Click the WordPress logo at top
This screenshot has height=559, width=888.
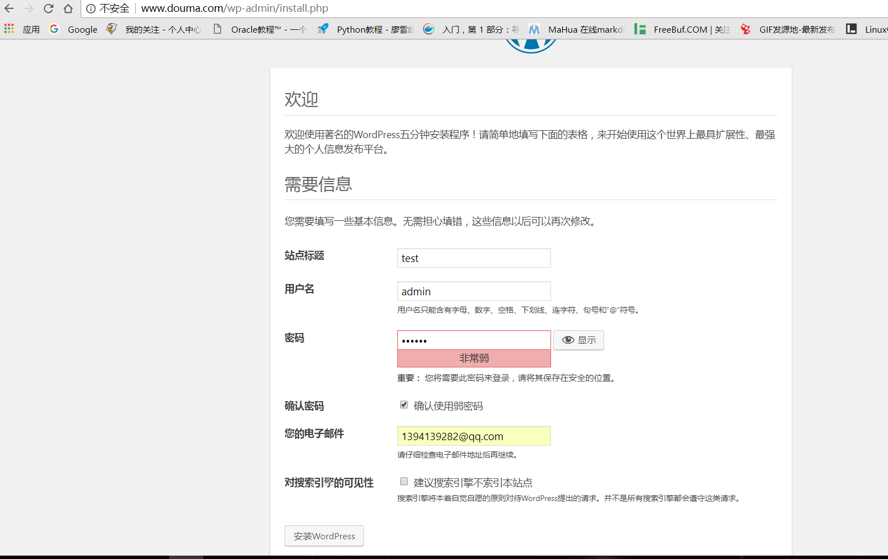(x=531, y=46)
